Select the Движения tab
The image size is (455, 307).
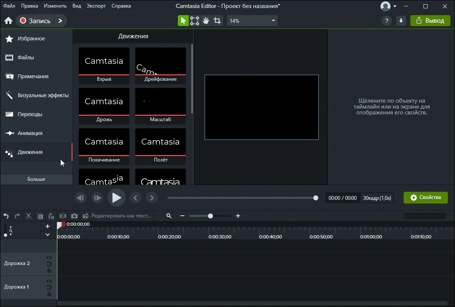[36, 152]
